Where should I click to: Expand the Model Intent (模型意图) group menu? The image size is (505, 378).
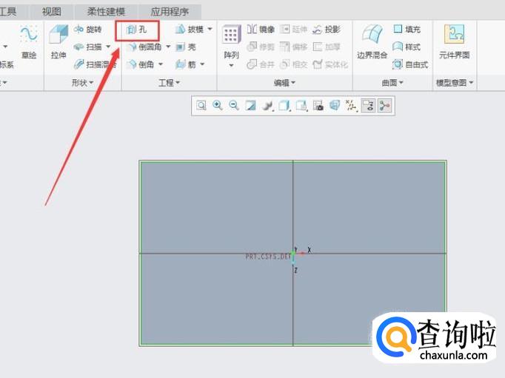pos(455,83)
